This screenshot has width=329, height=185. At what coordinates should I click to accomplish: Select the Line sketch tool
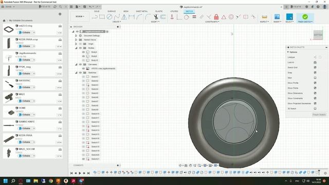(x=95, y=17)
